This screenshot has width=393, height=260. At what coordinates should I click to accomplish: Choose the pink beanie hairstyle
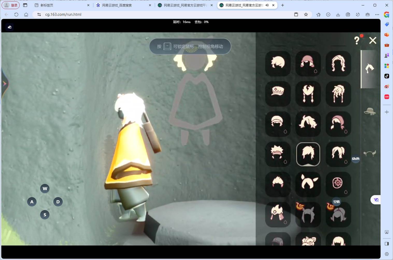(308, 63)
